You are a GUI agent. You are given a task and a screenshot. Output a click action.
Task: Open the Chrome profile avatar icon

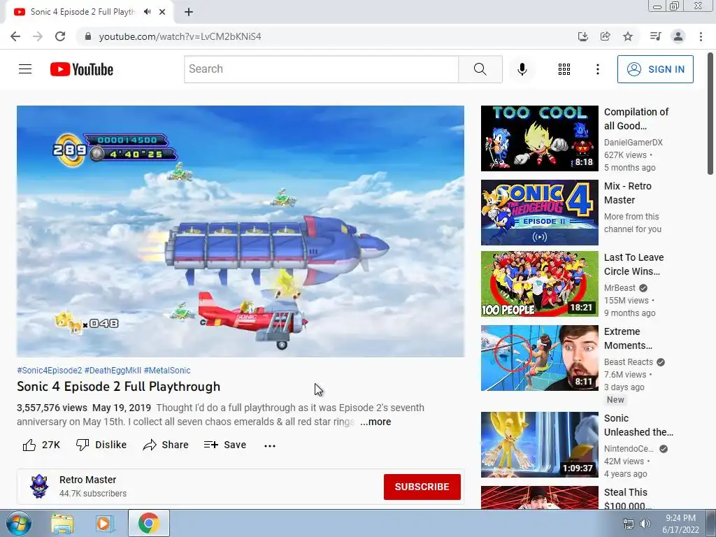click(678, 36)
